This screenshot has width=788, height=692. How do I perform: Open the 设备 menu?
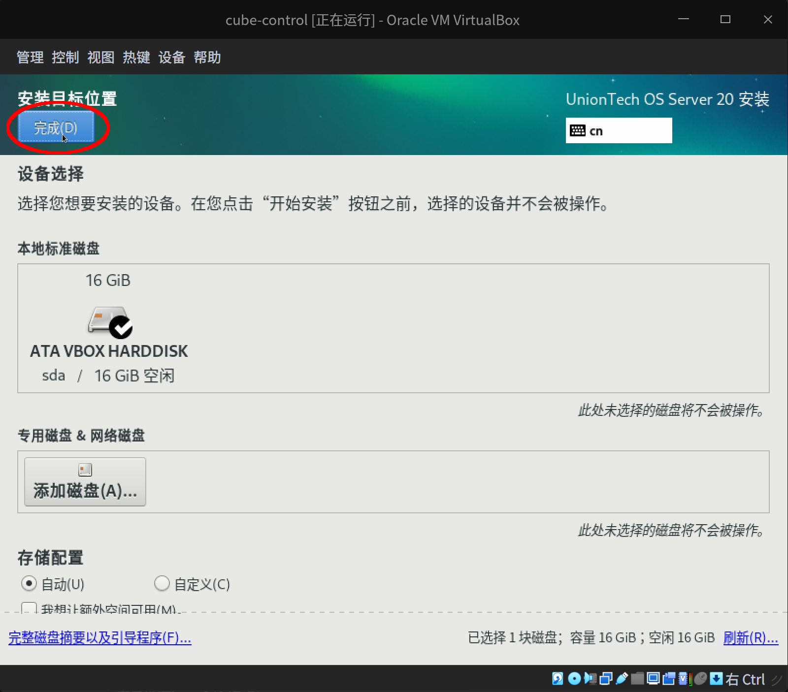click(x=171, y=57)
